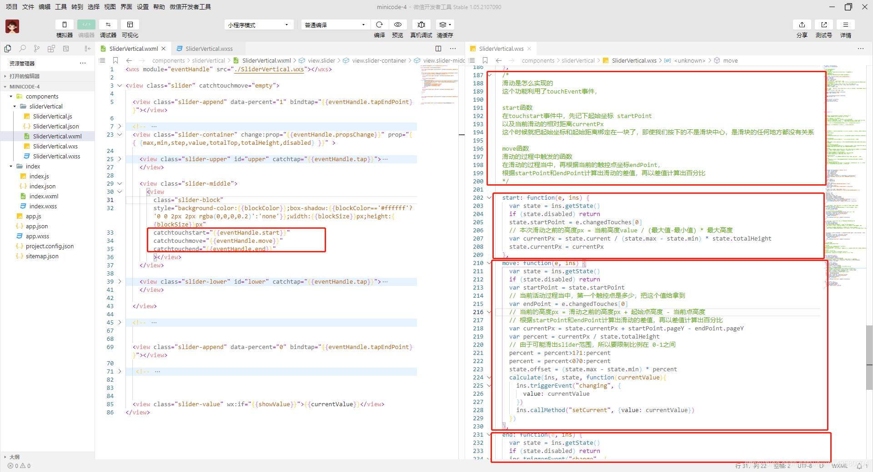Toggle the 编辑器 editor panel button
This screenshot has height=472, width=873.
[86, 25]
